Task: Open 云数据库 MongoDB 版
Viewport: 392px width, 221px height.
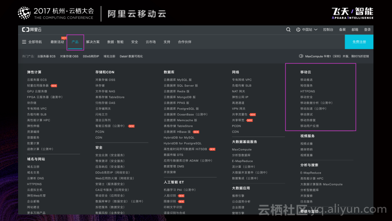Action: click(x=180, y=97)
